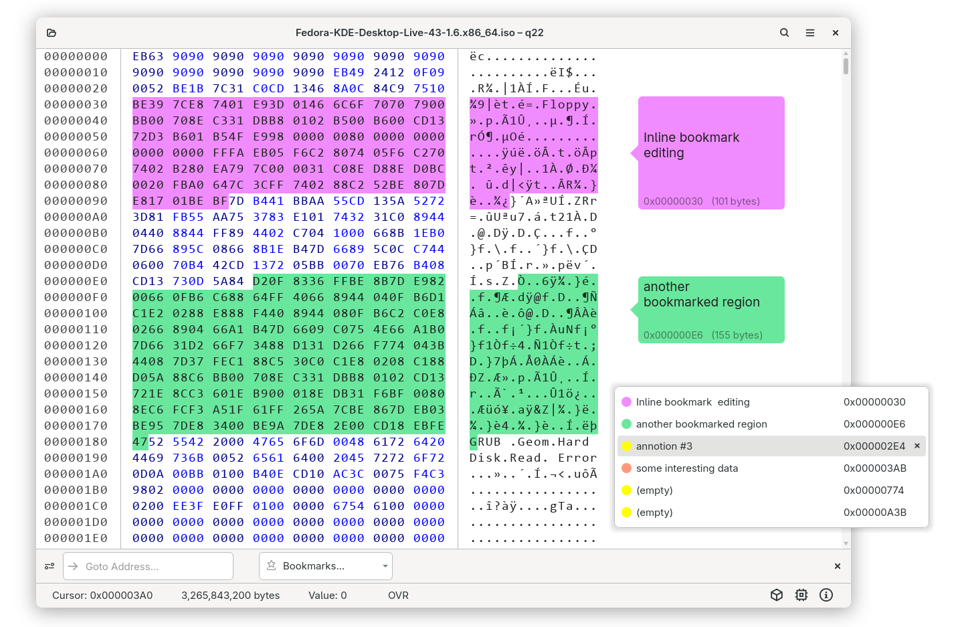This screenshot has width=958, height=627.
Task: Focus the Goto Address input field
Action: click(148, 566)
